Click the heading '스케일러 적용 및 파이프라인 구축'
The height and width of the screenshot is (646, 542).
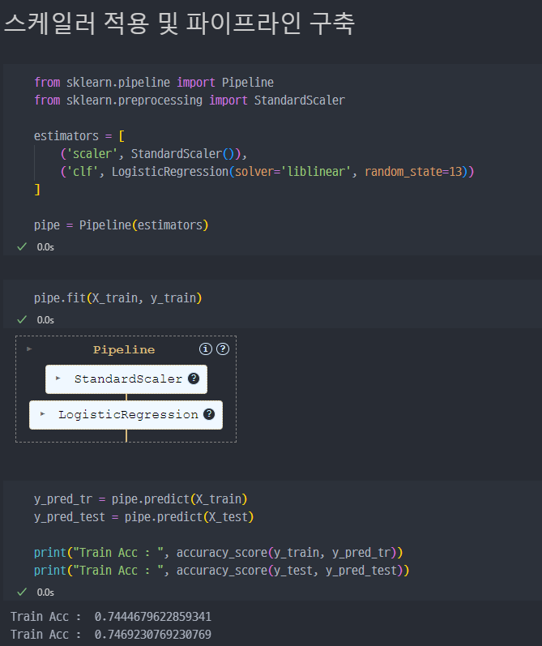[x=179, y=23]
